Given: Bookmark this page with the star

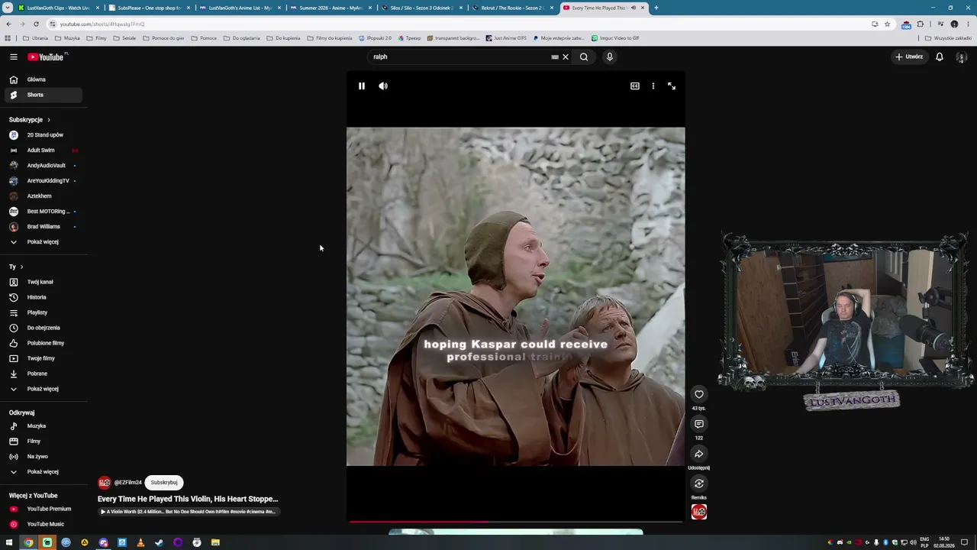Looking at the screenshot, I should pyautogui.click(x=887, y=24).
